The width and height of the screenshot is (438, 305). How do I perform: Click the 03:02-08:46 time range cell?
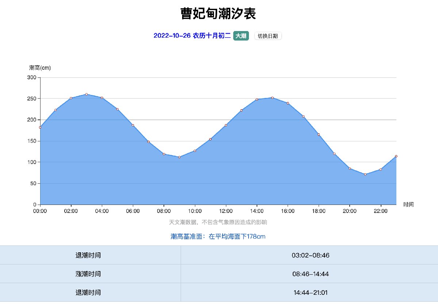pos(310,255)
